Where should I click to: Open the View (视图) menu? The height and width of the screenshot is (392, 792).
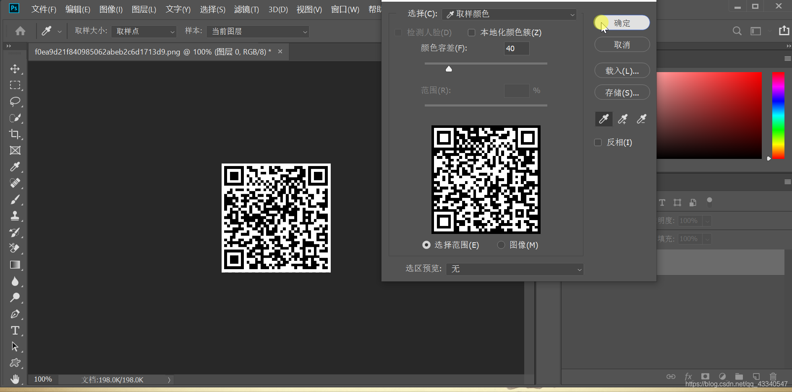tap(309, 9)
